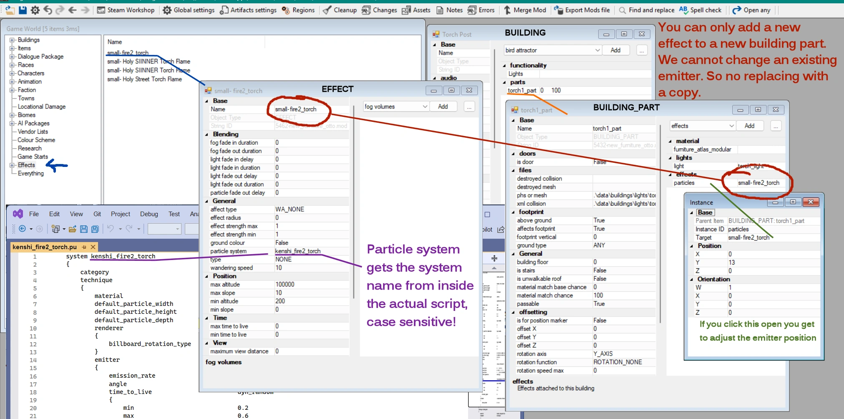Expand the AI Packages tree node
Screen dimensions: 844x419
[12, 124]
